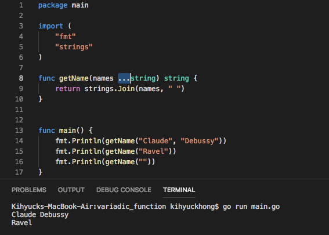Screen dimensions: 329x235
Task: Click line number 13 in the gutter
Action: (x=19, y=131)
